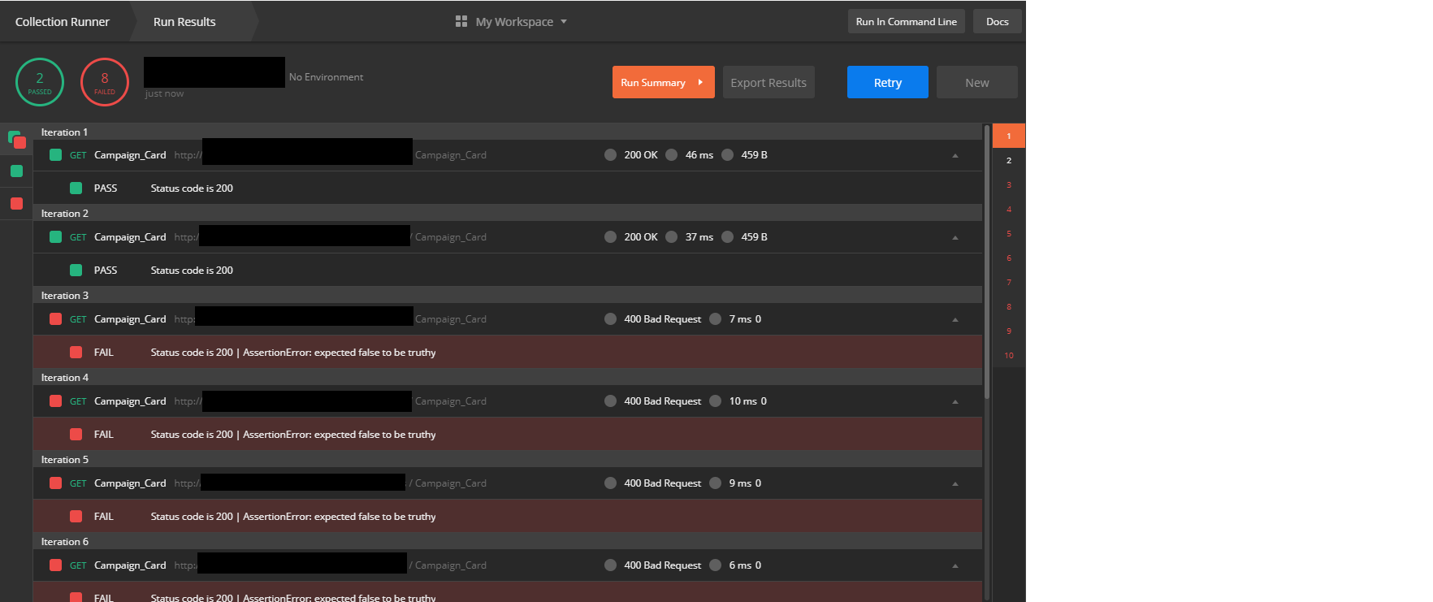Select iteration number 1 in the right index
The width and height of the screenshot is (1433, 602).
(x=1009, y=136)
